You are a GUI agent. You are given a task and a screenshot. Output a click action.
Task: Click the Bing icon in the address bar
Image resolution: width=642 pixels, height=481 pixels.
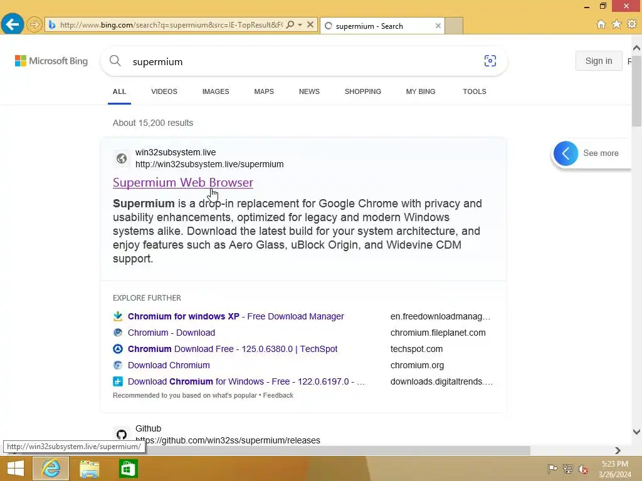(52, 25)
